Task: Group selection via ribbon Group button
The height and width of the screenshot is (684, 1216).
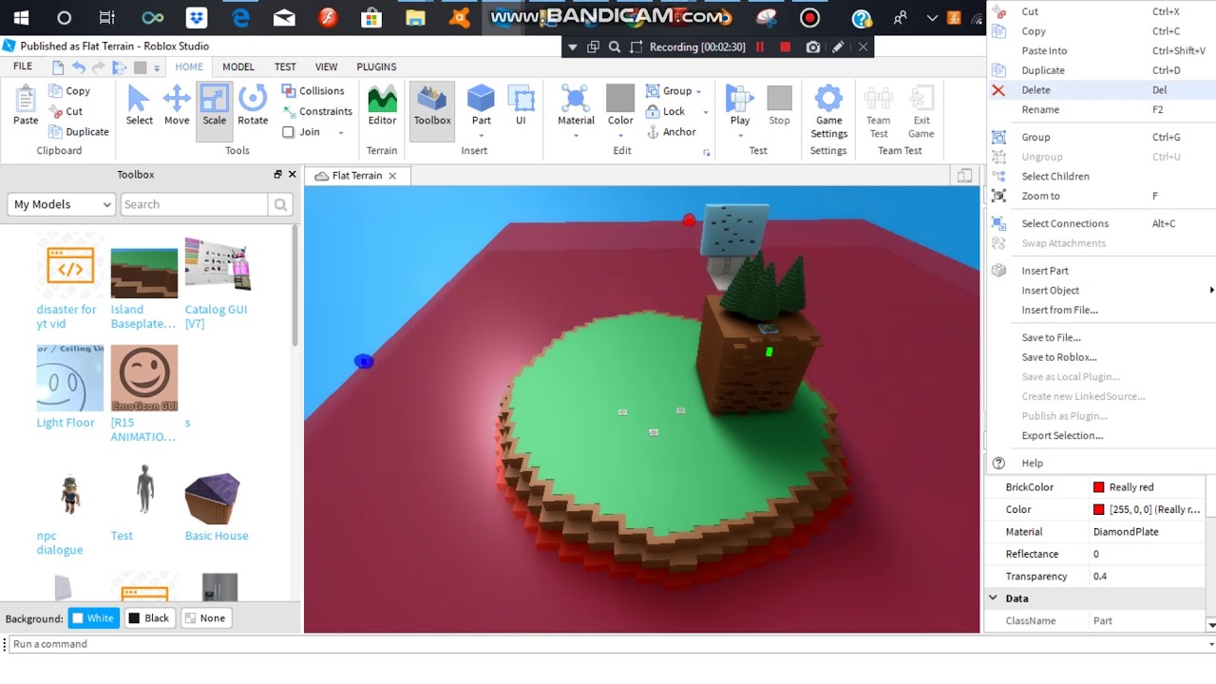Action: point(669,91)
